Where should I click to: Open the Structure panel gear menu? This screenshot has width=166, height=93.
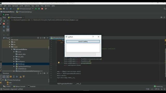tap(45, 73)
